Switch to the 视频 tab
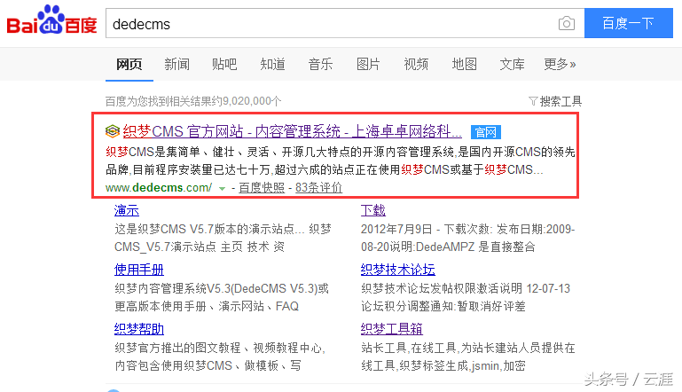The width and height of the screenshot is (682, 392). click(416, 65)
